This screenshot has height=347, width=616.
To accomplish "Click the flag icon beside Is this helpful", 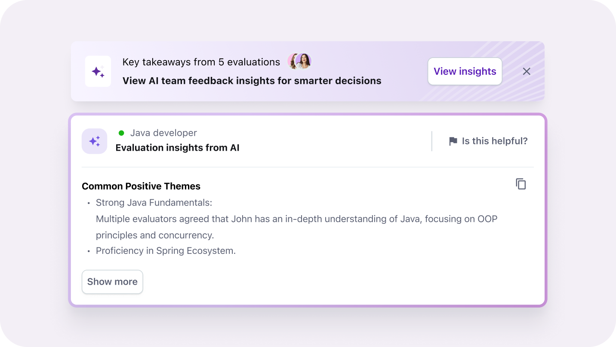I will click(453, 141).
